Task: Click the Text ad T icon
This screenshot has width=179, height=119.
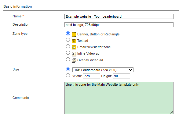Action: click(74, 41)
